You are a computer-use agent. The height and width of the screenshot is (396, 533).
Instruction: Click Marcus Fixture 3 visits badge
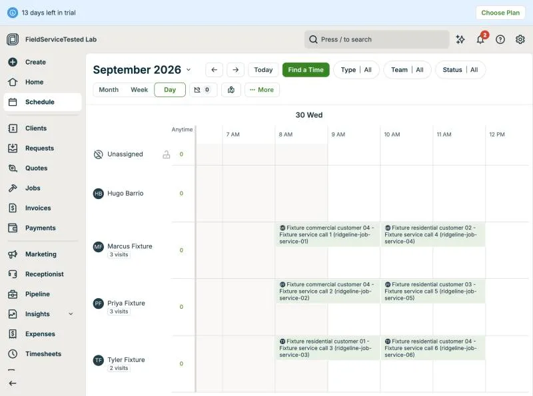[119, 255]
